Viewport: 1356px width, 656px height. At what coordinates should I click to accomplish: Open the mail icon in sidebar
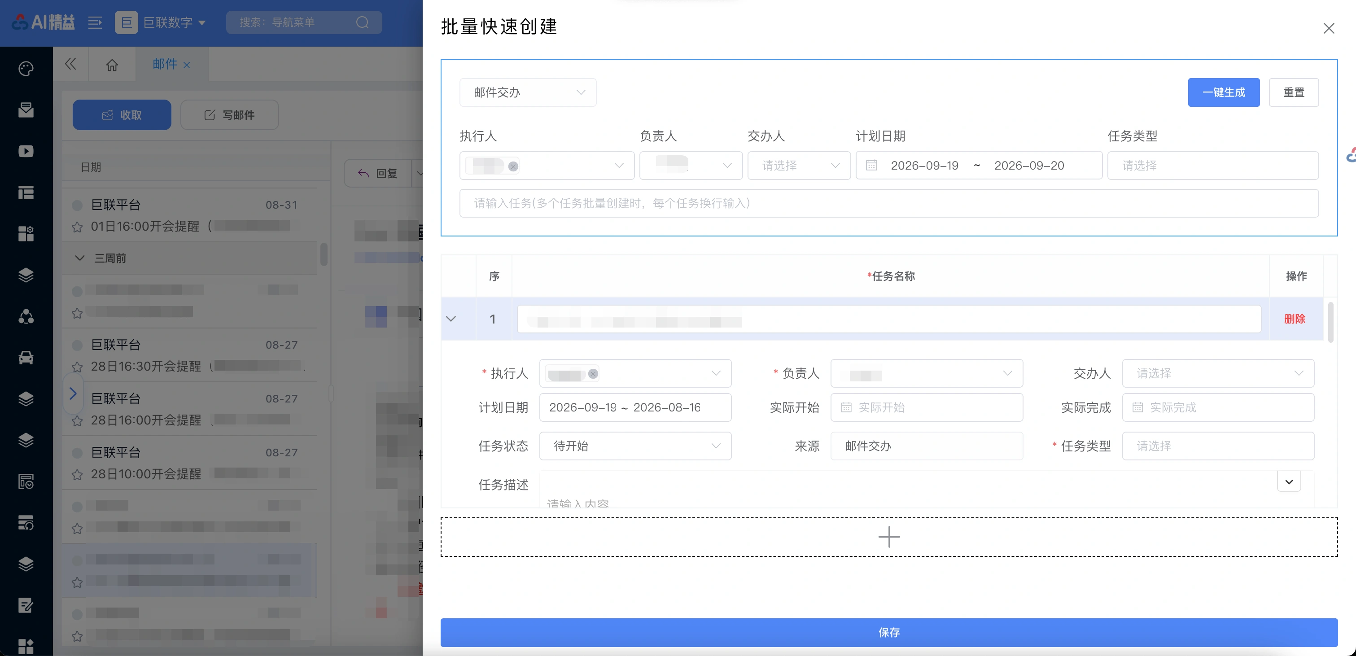pyautogui.click(x=26, y=110)
